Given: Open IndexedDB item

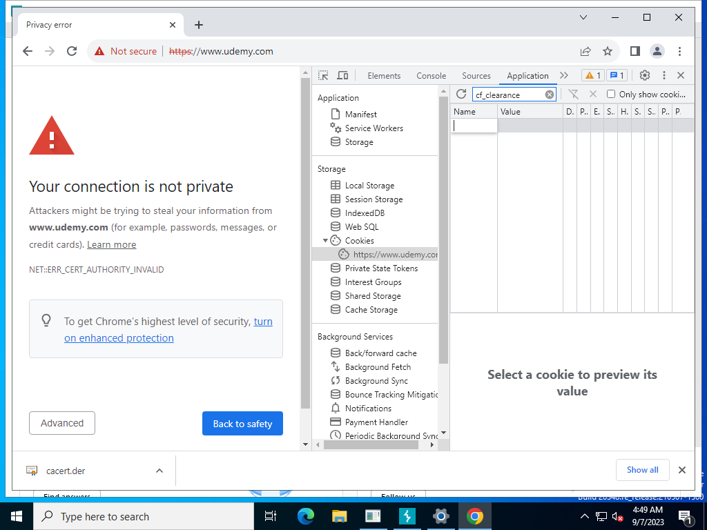Looking at the screenshot, I should (x=365, y=213).
